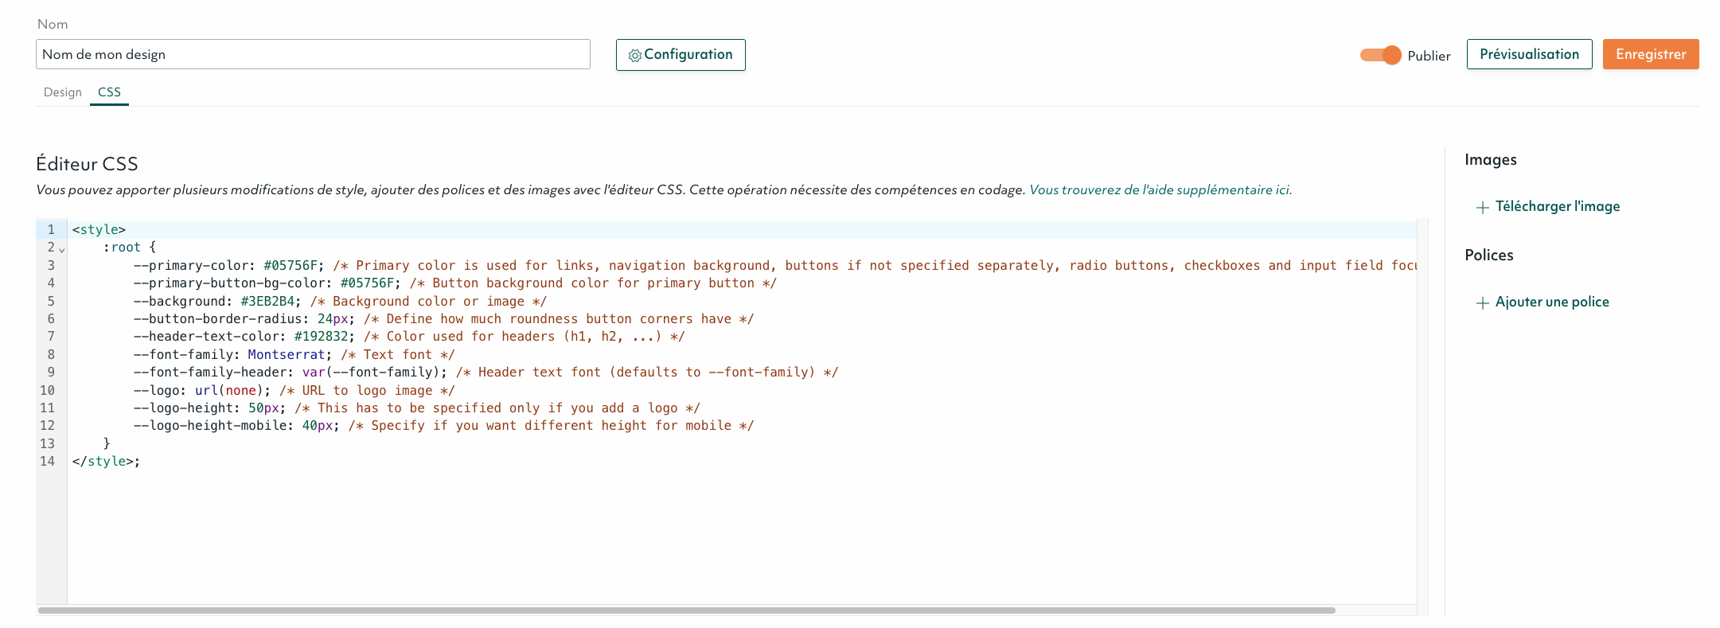The height and width of the screenshot is (628, 1720).
Task: Click the 'Publier' label text
Action: tap(1429, 56)
